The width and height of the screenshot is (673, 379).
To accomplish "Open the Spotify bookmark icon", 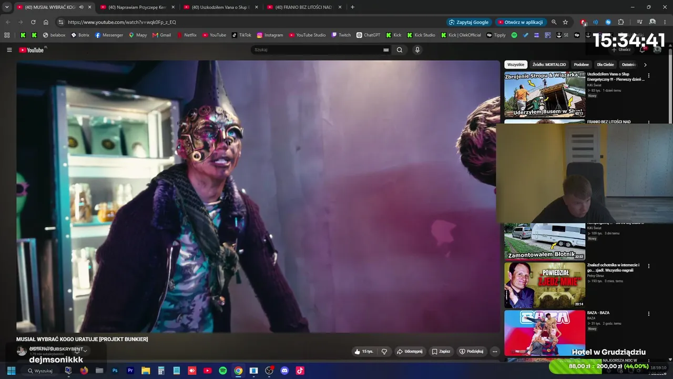I will [514, 35].
